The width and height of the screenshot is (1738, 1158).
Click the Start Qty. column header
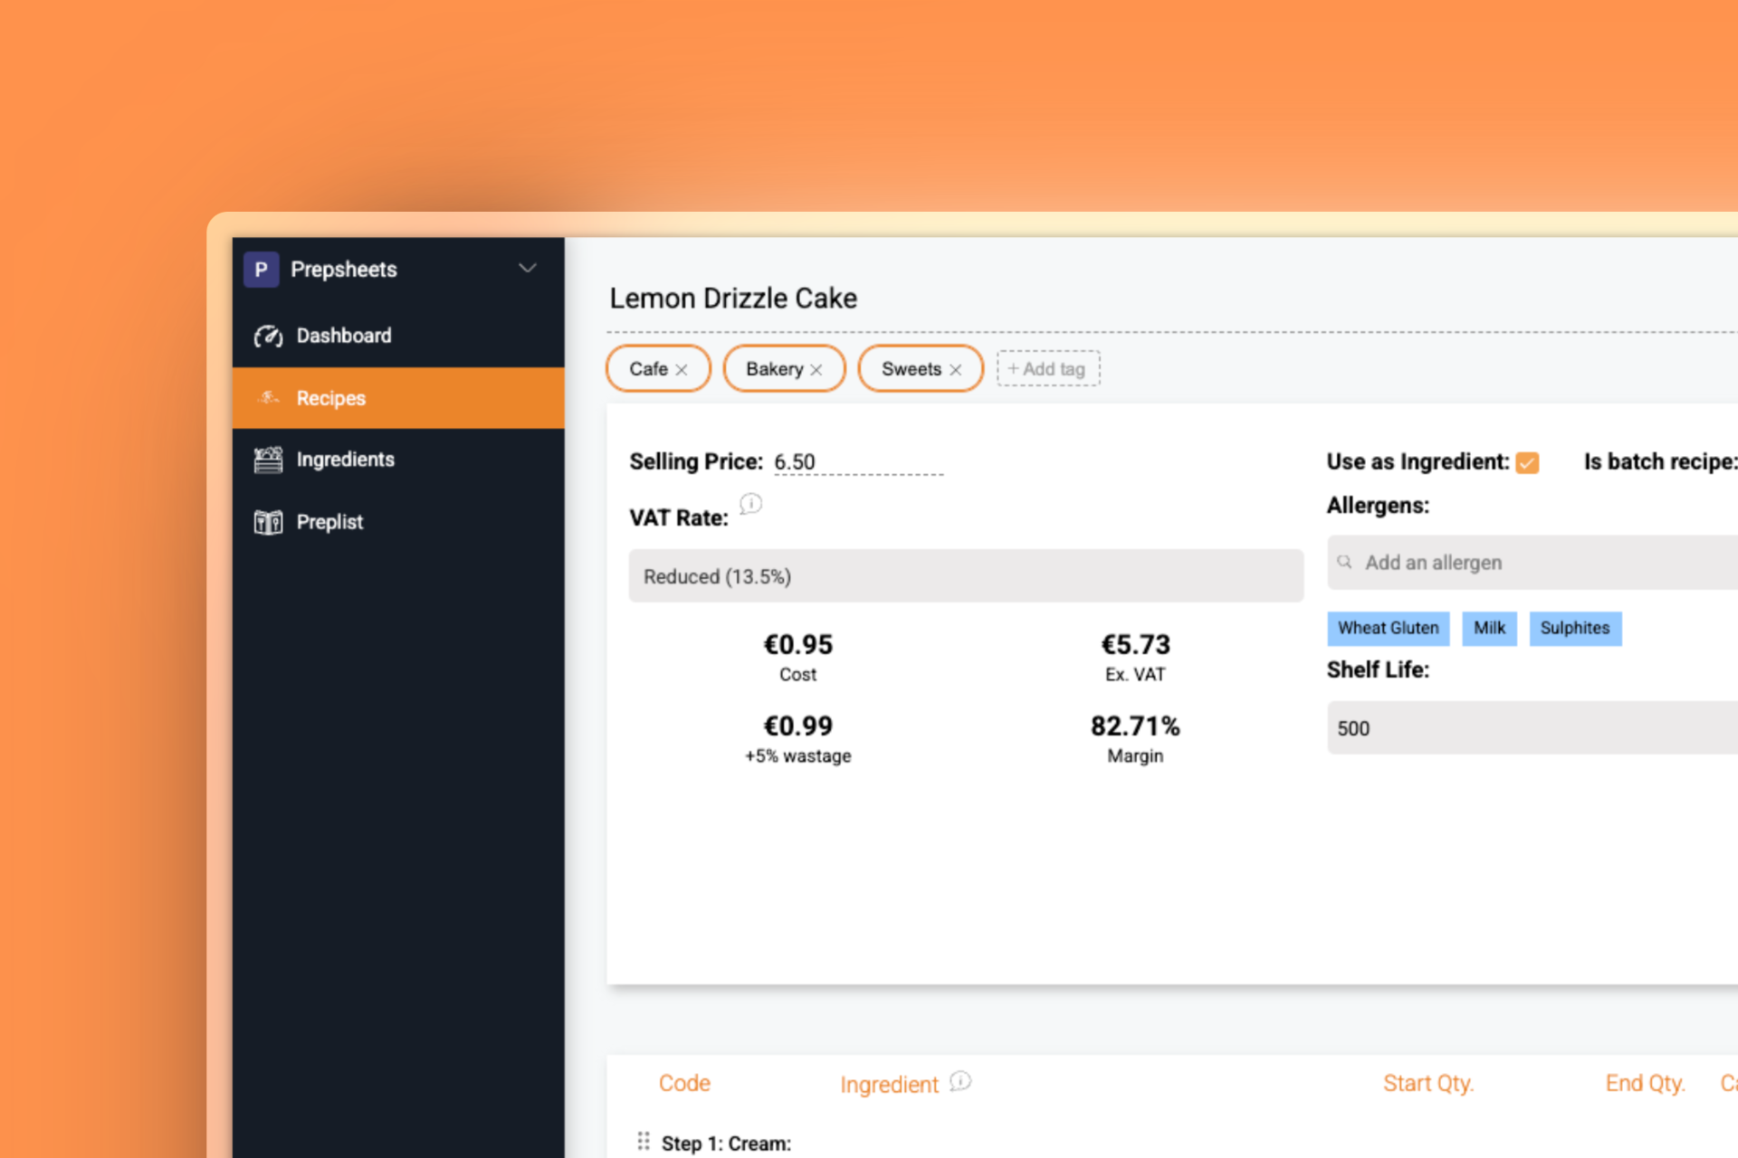[1428, 1084]
